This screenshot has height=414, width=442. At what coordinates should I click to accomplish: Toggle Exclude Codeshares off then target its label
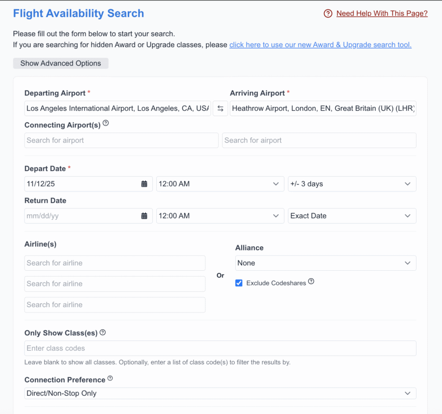point(275,283)
